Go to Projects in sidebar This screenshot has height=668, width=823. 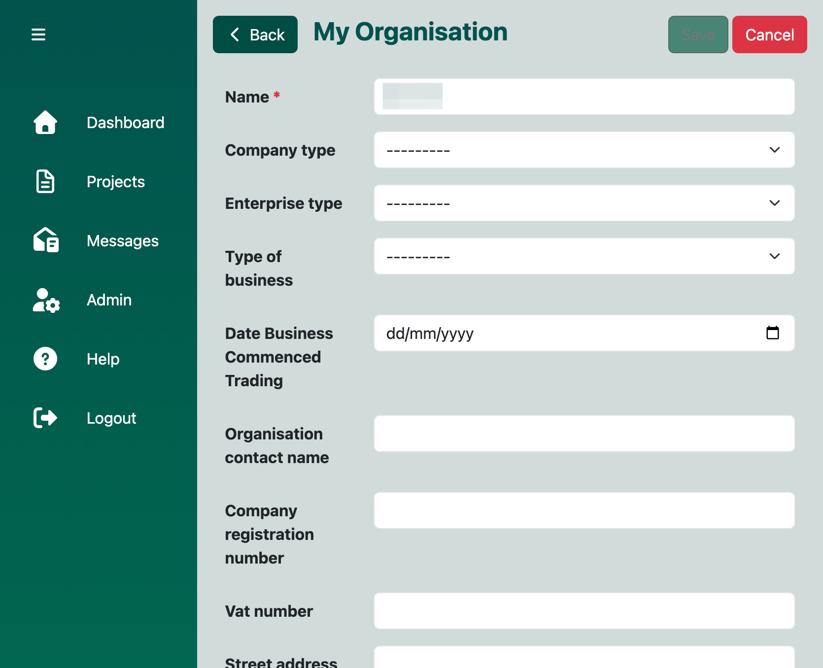[116, 181]
